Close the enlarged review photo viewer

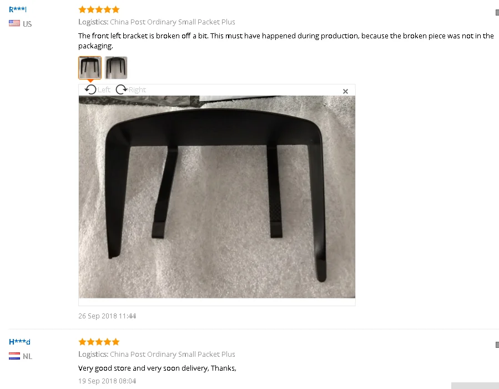pos(345,92)
